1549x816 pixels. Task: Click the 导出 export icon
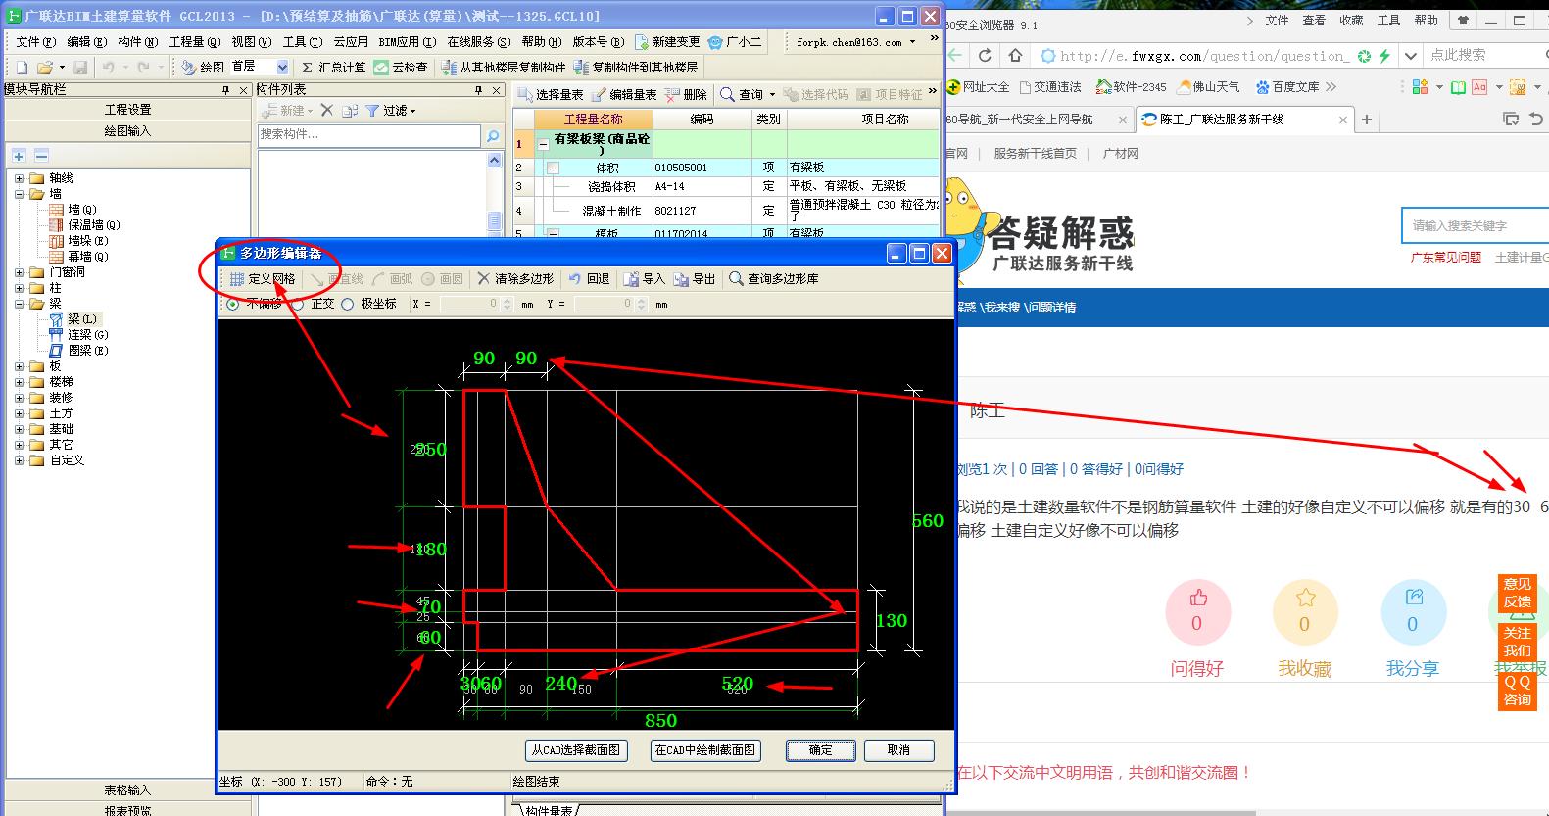[x=682, y=279]
